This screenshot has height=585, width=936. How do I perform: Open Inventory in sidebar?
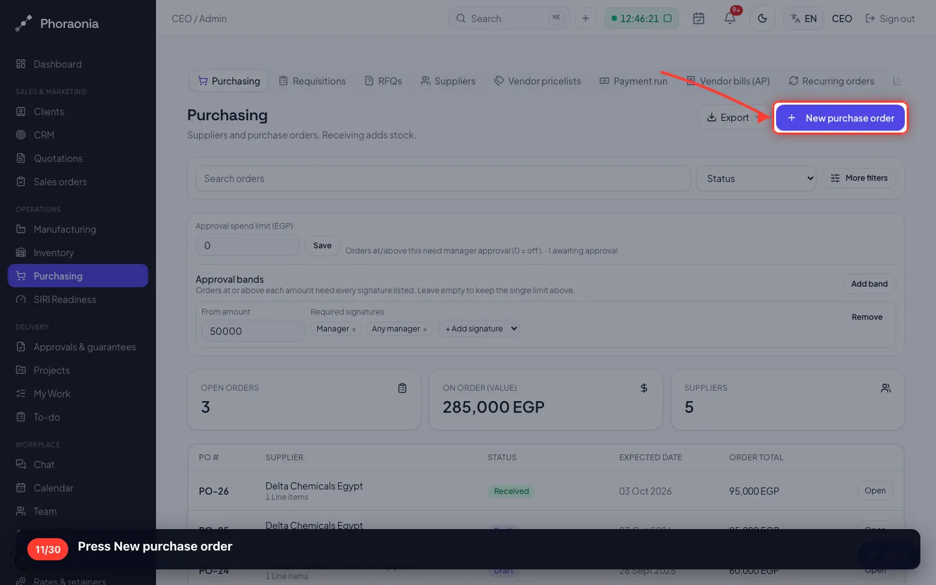point(78,253)
